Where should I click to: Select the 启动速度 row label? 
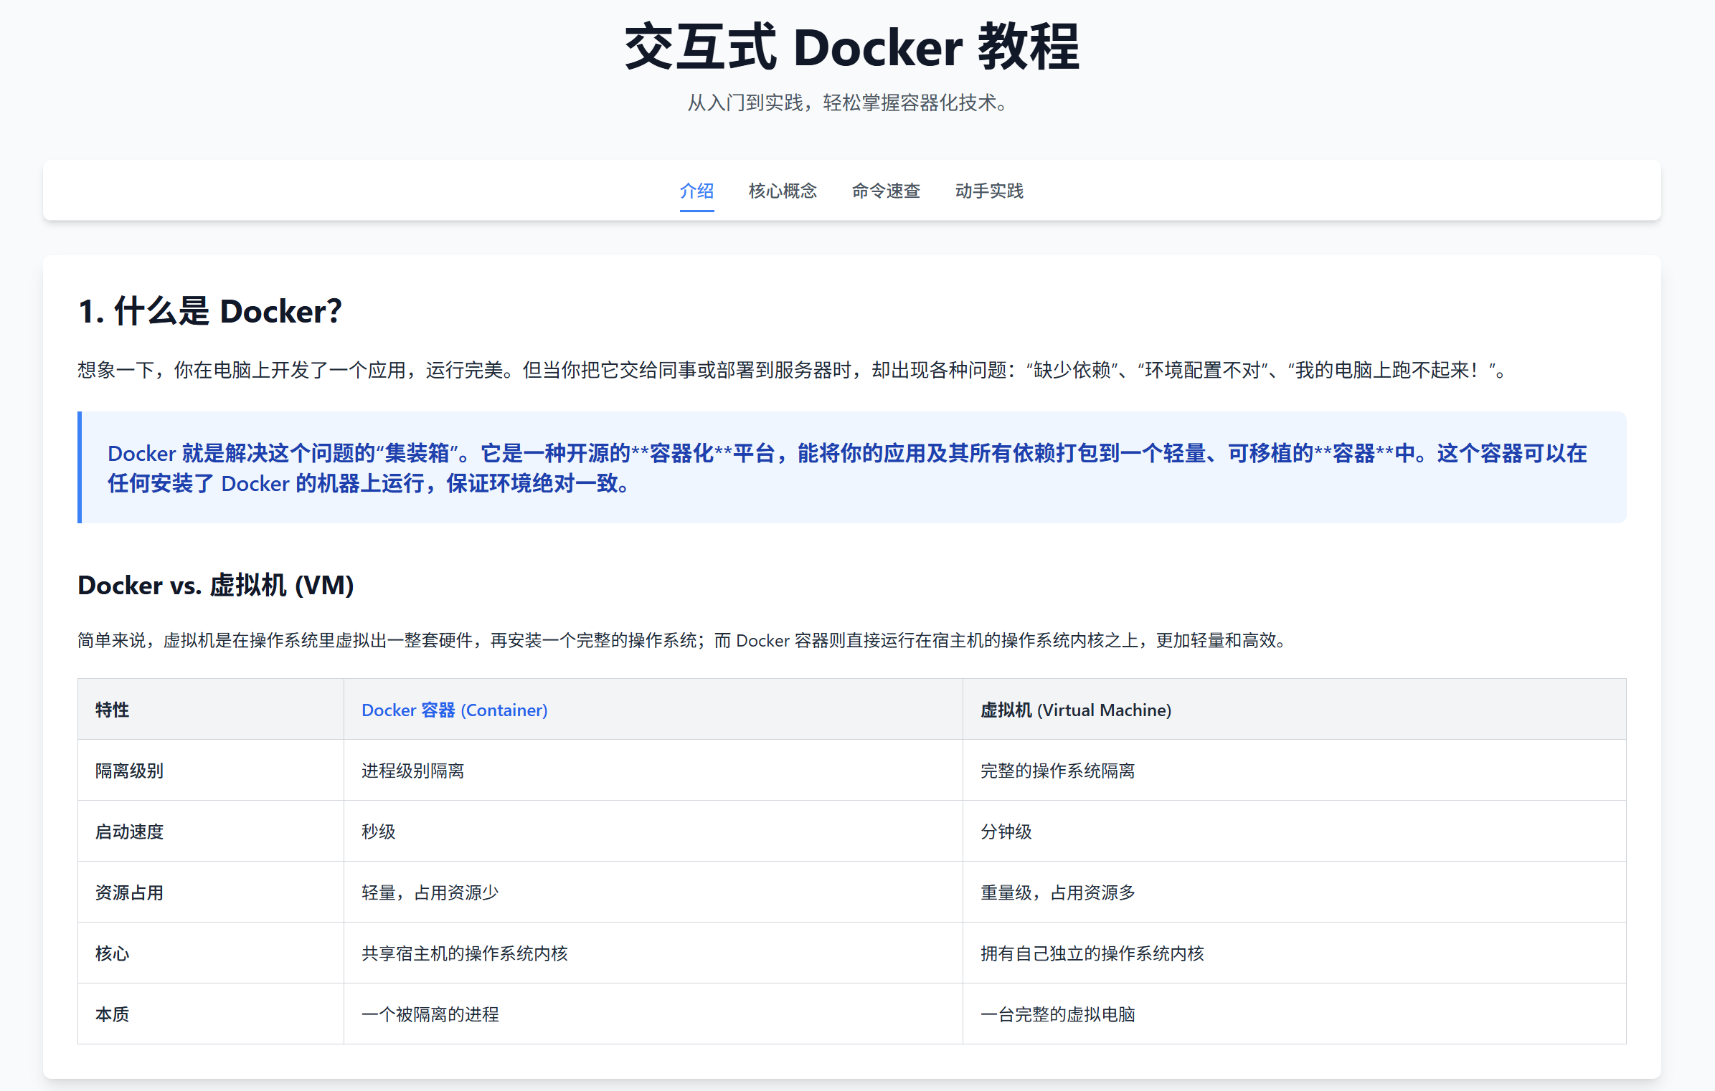pyautogui.click(x=129, y=832)
